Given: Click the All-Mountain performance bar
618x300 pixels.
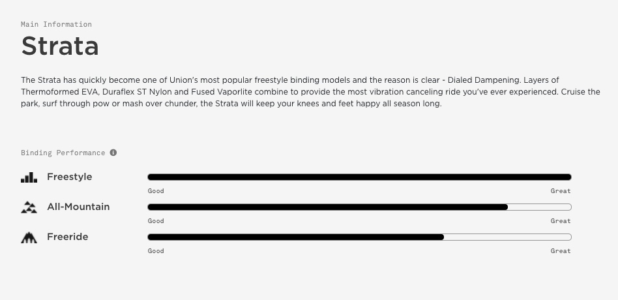Looking at the screenshot, I should (359, 207).
